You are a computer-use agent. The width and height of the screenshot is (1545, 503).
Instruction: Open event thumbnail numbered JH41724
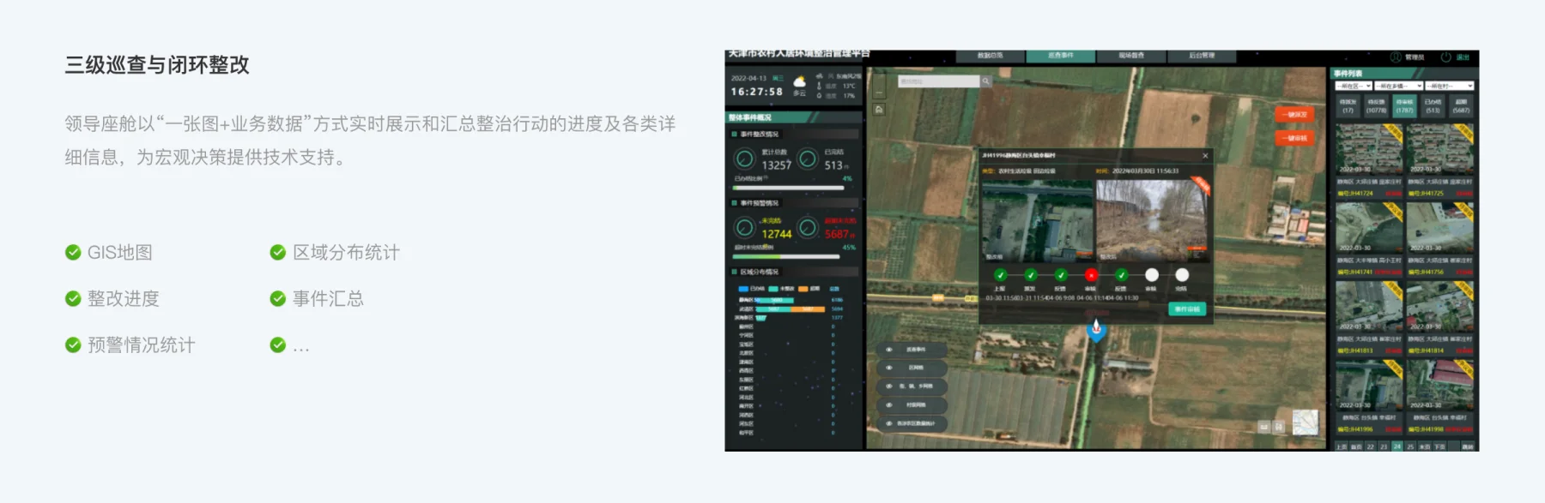pos(1369,149)
